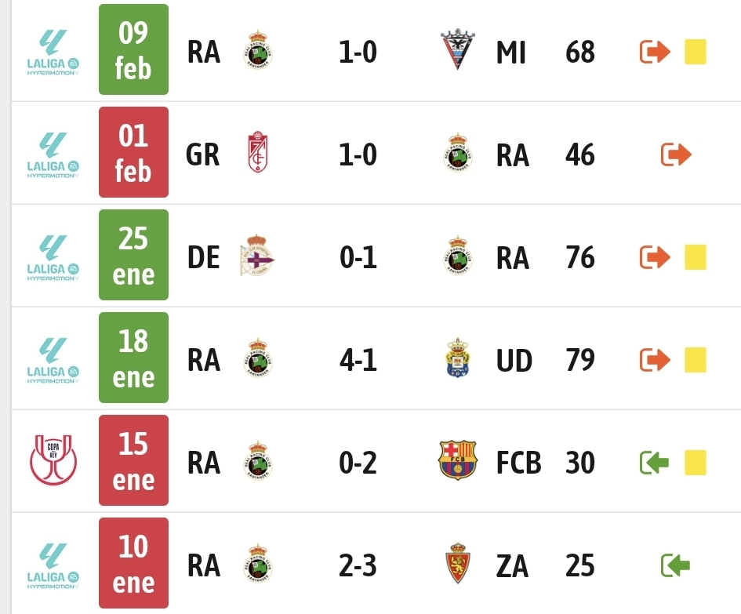Click the Mirandés club crest
The image size is (741, 614).
458,51
